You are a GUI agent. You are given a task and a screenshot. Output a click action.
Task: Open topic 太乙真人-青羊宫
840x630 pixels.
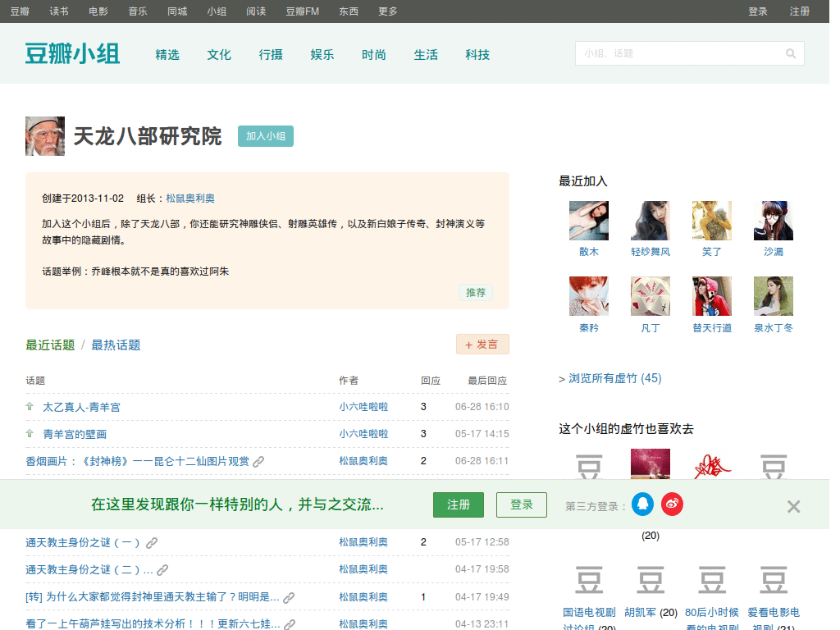point(82,407)
